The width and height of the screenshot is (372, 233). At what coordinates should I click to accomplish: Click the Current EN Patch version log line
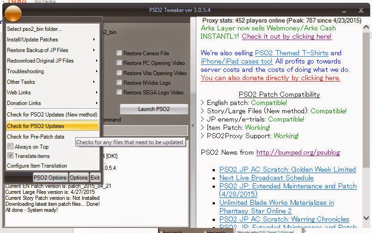(x=58, y=186)
